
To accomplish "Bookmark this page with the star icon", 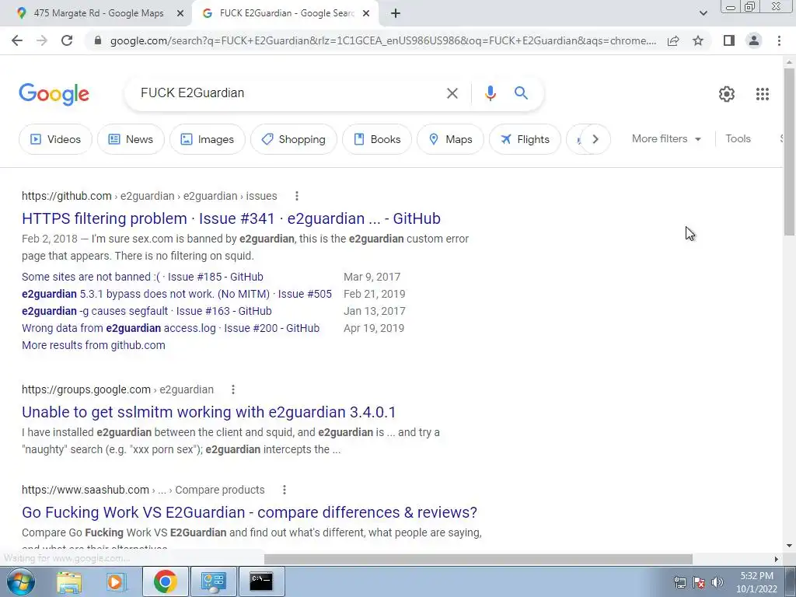I will point(698,40).
